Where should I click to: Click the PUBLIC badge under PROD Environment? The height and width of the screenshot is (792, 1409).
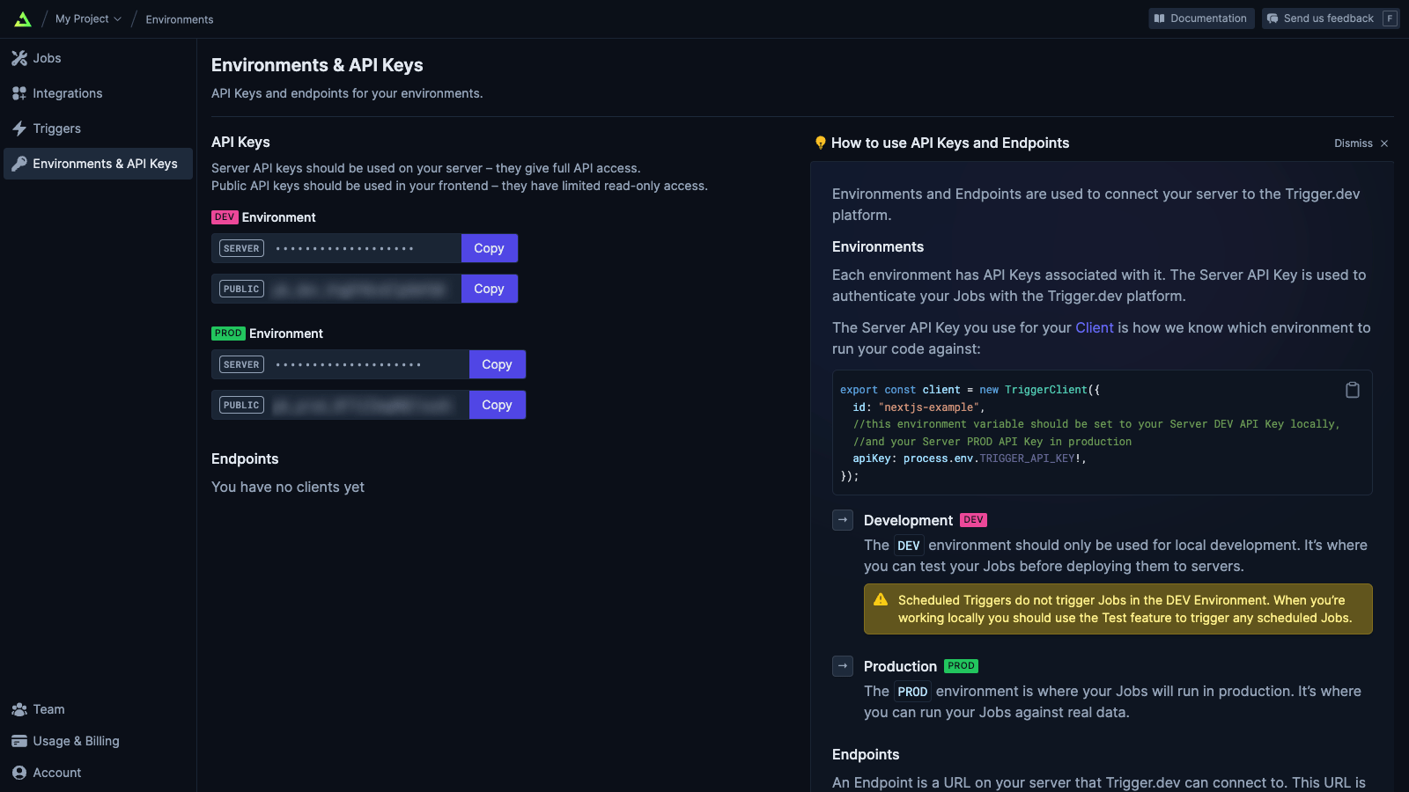click(x=241, y=405)
